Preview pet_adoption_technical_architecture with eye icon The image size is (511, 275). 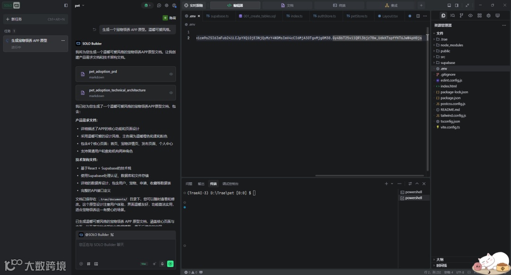pyautogui.click(x=171, y=93)
